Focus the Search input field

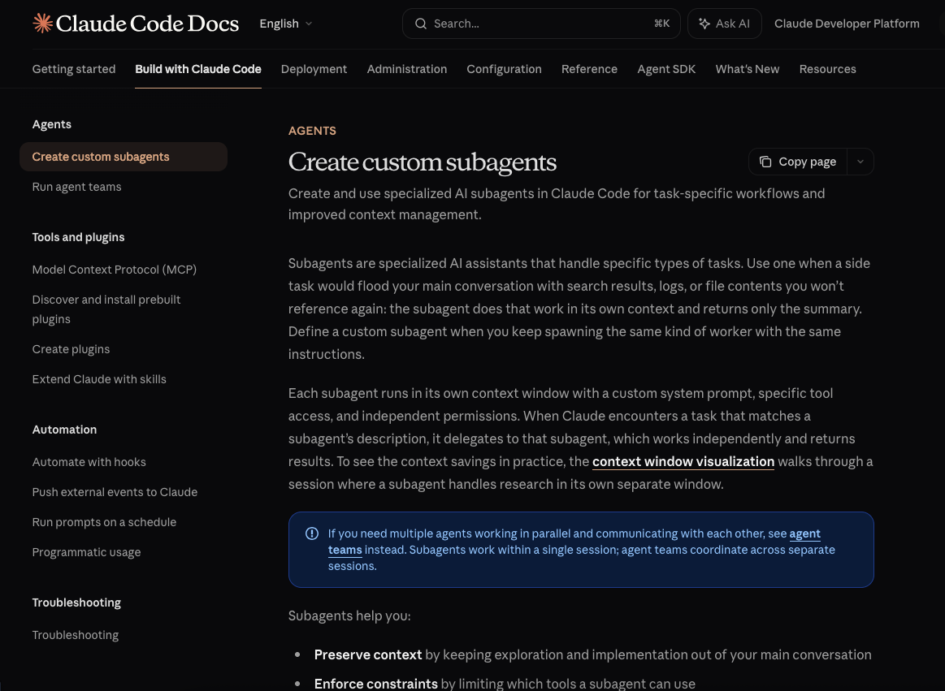click(x=536, y=24)
